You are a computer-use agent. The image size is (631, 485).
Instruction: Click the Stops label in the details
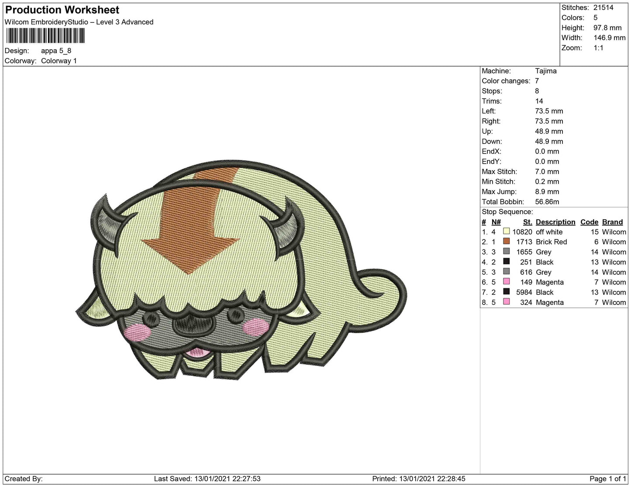click(492, 91)
